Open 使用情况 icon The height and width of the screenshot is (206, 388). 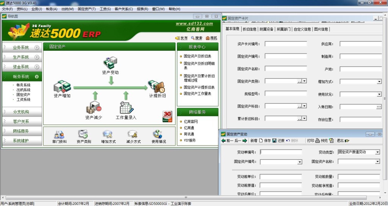(x=158, y=134)
